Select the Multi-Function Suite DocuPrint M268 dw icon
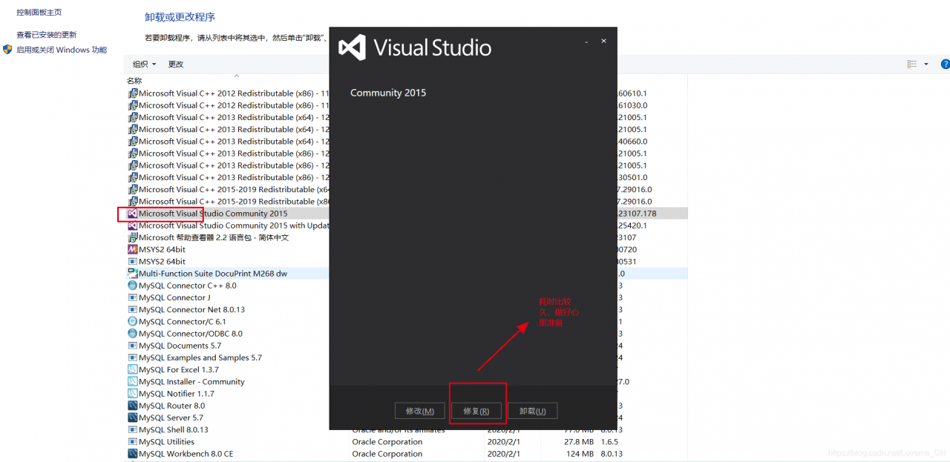 [x=133, y=274]
